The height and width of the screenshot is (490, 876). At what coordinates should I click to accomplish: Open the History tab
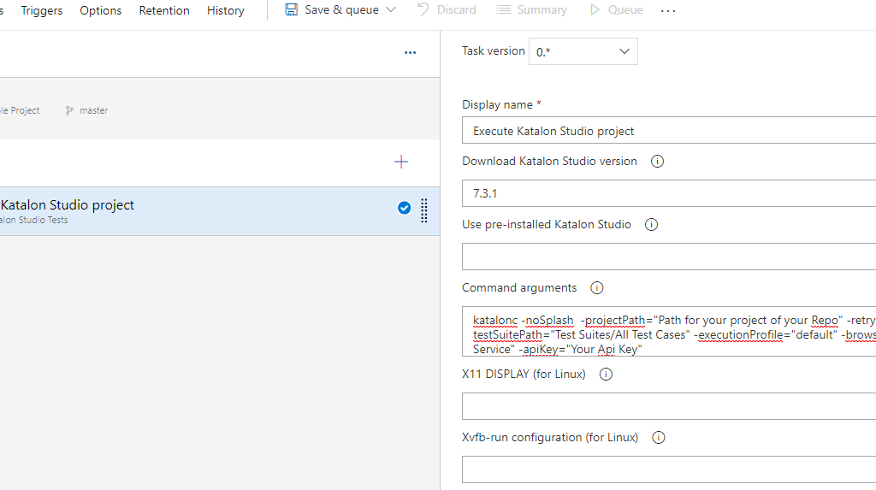225,10
